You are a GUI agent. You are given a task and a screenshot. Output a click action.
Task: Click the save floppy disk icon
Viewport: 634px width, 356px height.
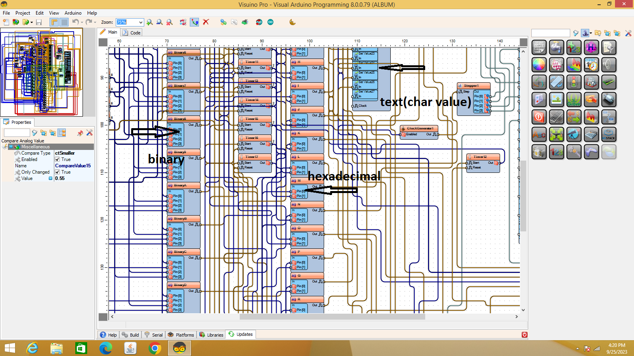tap(39, 22)
